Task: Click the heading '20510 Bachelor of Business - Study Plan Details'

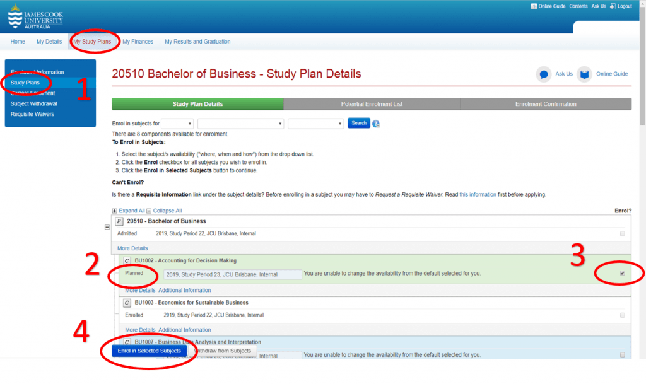Action: click(x=237, y=74)
